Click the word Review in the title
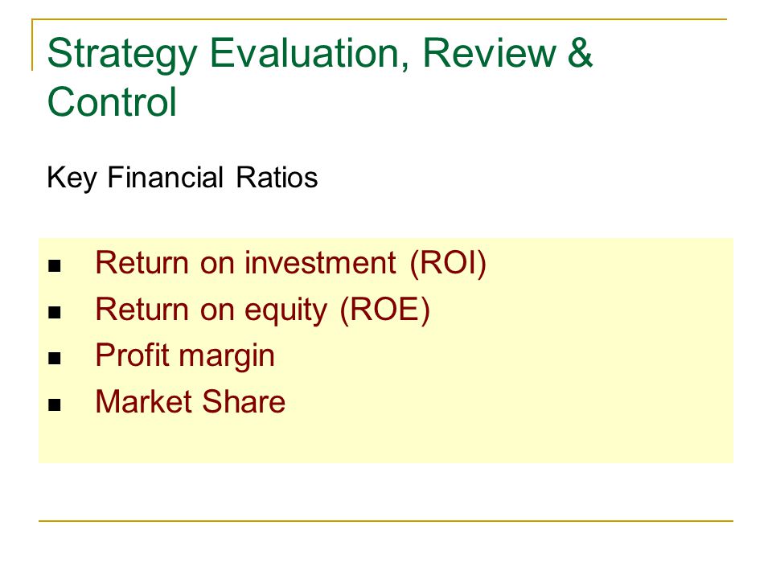The width and height of the screenshot is (772, 579). pyautogui.click(x=489, y=53)
